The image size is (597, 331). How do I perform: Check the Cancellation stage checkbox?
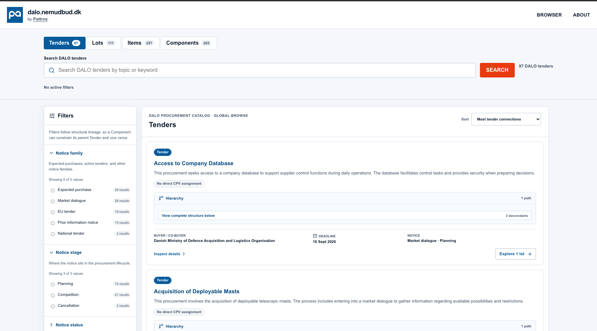pos(53,306)
